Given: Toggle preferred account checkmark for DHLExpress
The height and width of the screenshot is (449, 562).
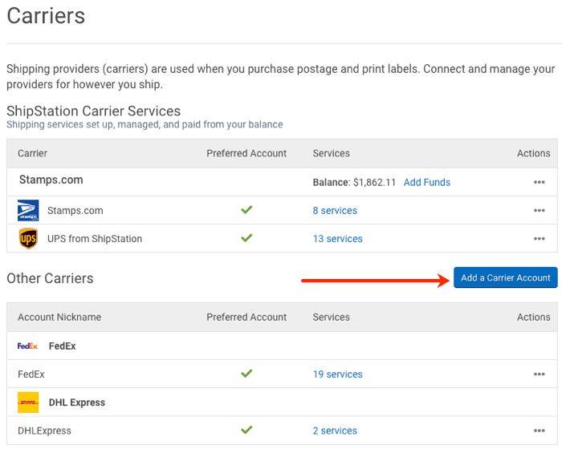Looking at the screenshot, I should [x=246, y=430].
